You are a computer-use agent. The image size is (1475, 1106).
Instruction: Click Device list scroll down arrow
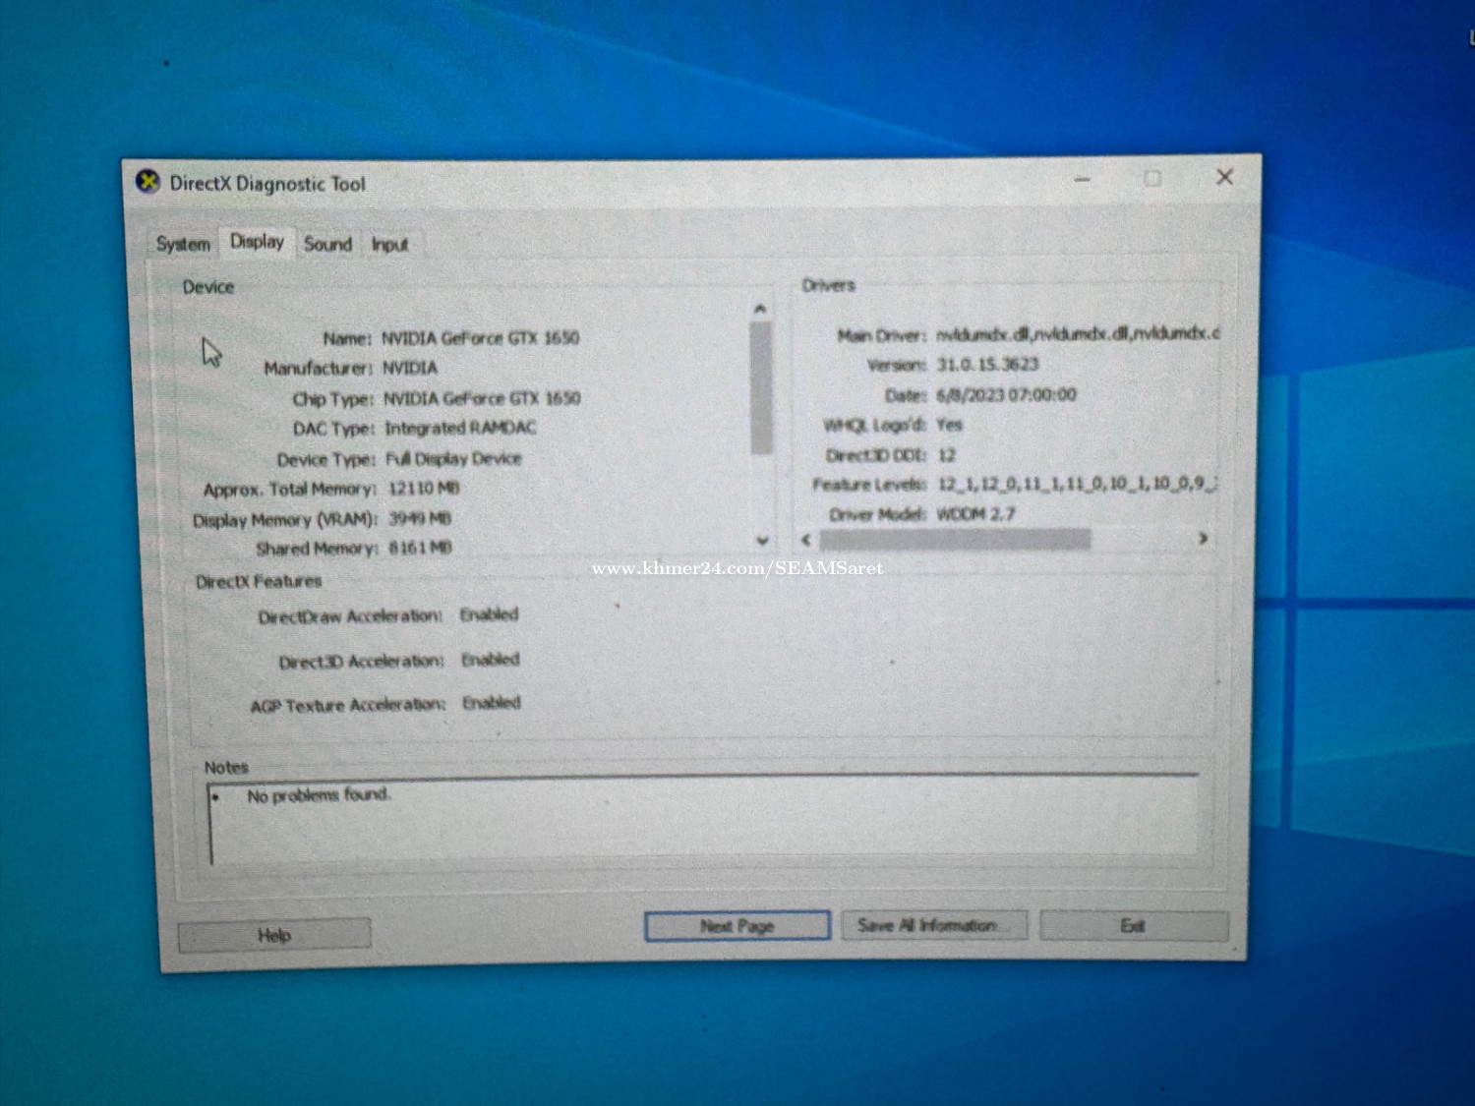tap(762, 540)
